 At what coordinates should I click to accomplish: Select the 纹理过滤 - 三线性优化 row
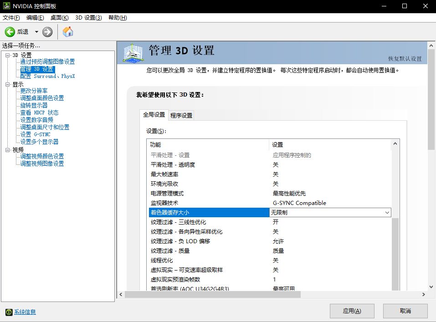tap(270, 222)
